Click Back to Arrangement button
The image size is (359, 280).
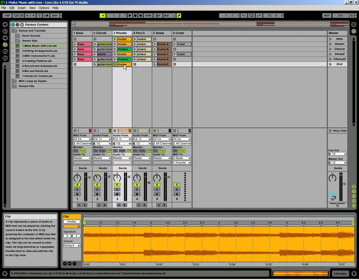tap(158, 16)
